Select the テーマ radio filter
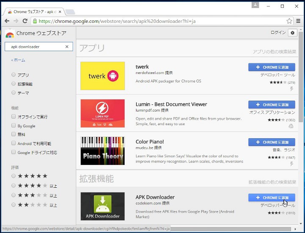 pyautogui.click(x=14, y=93)
